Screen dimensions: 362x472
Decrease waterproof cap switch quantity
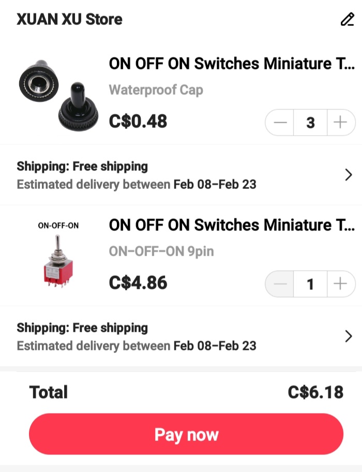(279, 123)
